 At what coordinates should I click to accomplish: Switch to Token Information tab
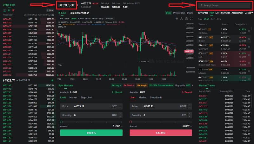pos(79,13)
